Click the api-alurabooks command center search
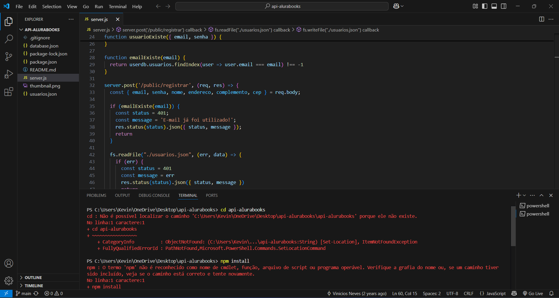559x298 pixels. pyautogui.click(x=282, y=6)
